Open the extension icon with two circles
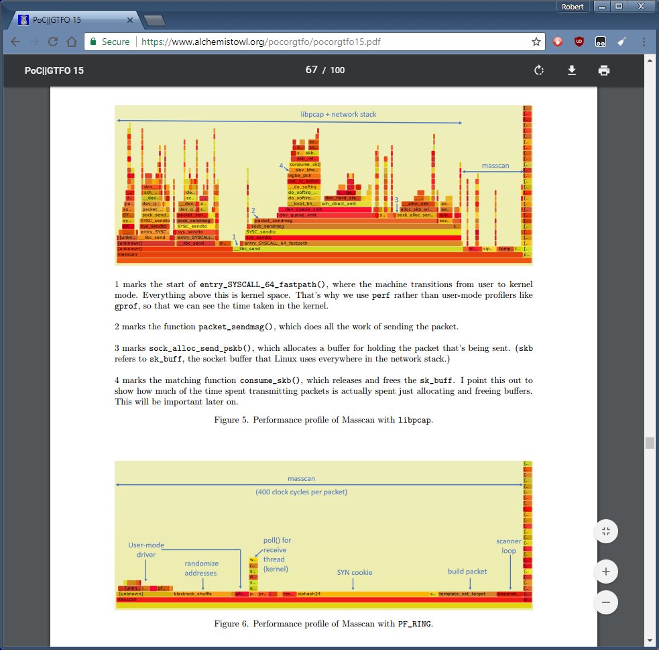The width and height of the screenshot is (659, 650). click(601, 42)
